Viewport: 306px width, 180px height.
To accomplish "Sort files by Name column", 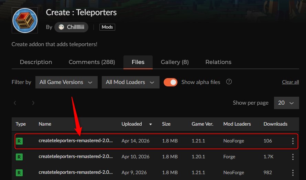I will 45,124.
